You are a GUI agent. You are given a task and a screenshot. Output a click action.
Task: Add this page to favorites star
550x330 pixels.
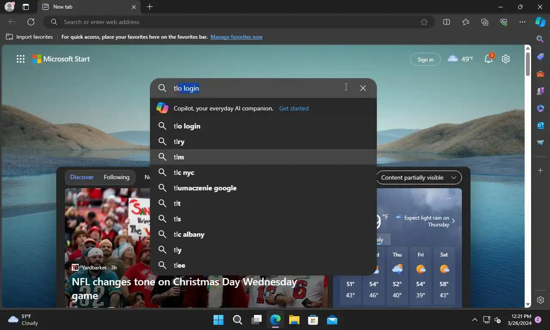click(424, 22)
